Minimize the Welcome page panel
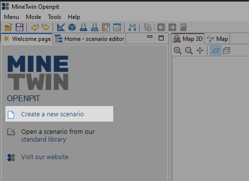Image resolution: width=249 pixels, height=181 pixels. [150, 36]
